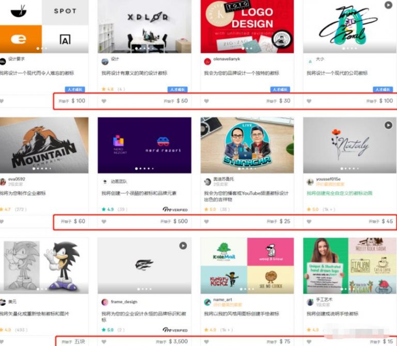
Task: Open seller profile link name_art
Action: (223, 299)
